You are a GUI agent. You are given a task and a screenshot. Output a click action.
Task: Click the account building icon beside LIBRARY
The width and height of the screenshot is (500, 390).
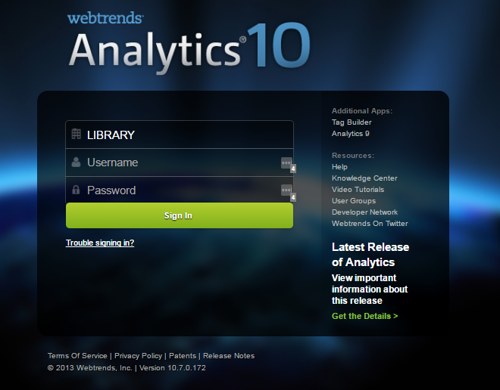pyautogui.click(x=76, y=135)
